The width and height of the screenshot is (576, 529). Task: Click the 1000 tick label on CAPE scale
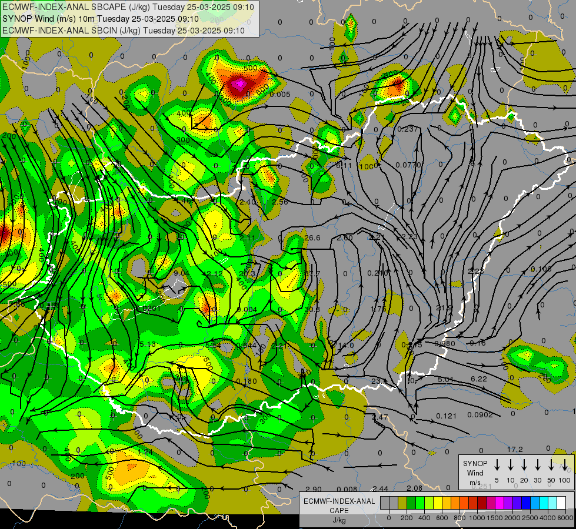pyautogui.click(x=477, y=518)
